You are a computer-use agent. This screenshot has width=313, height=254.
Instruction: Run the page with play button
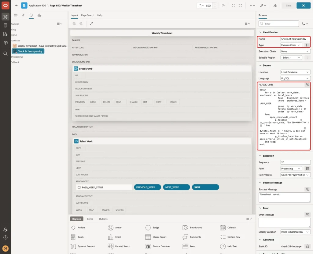point(304,5)
